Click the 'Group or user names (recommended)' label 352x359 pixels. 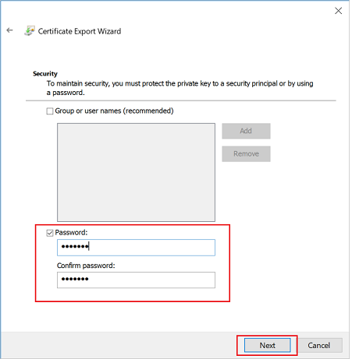(x=114, y=111)
